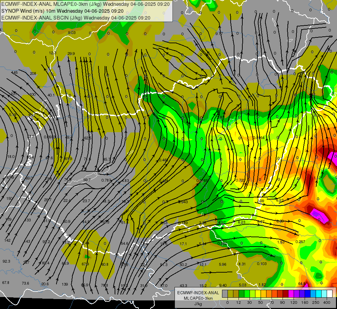
Task: Click the MLCAPE0-3km title line
Action: point(85,4)
